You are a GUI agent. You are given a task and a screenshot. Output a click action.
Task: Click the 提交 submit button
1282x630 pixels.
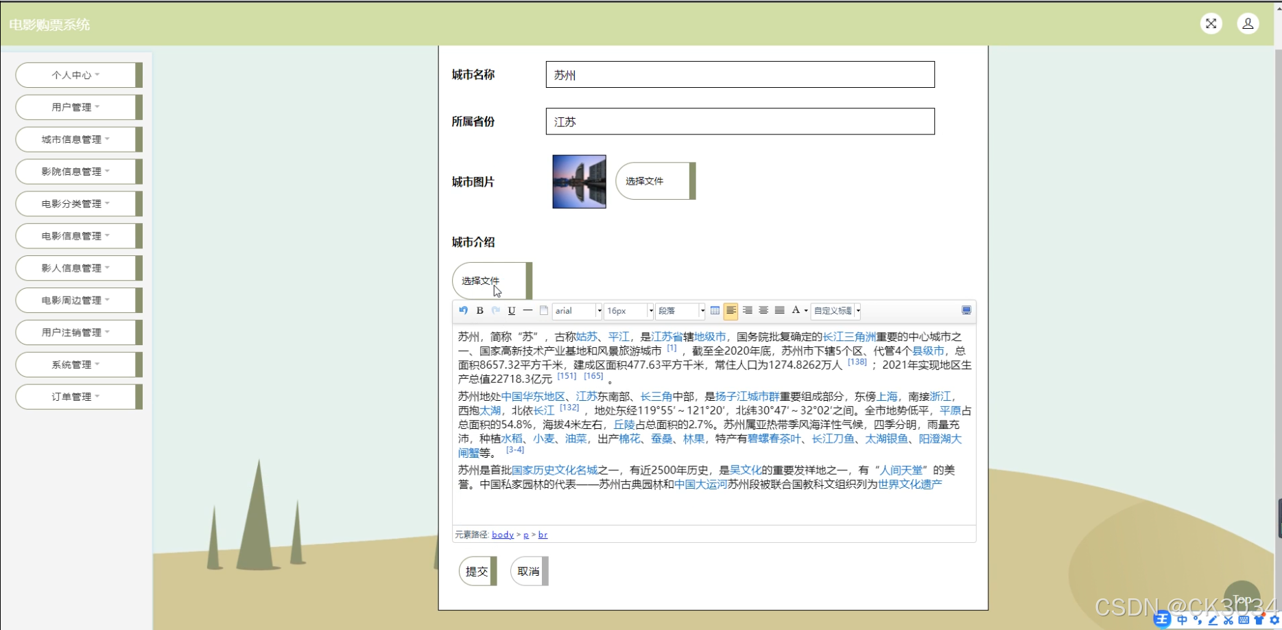(x=477, y=571)
